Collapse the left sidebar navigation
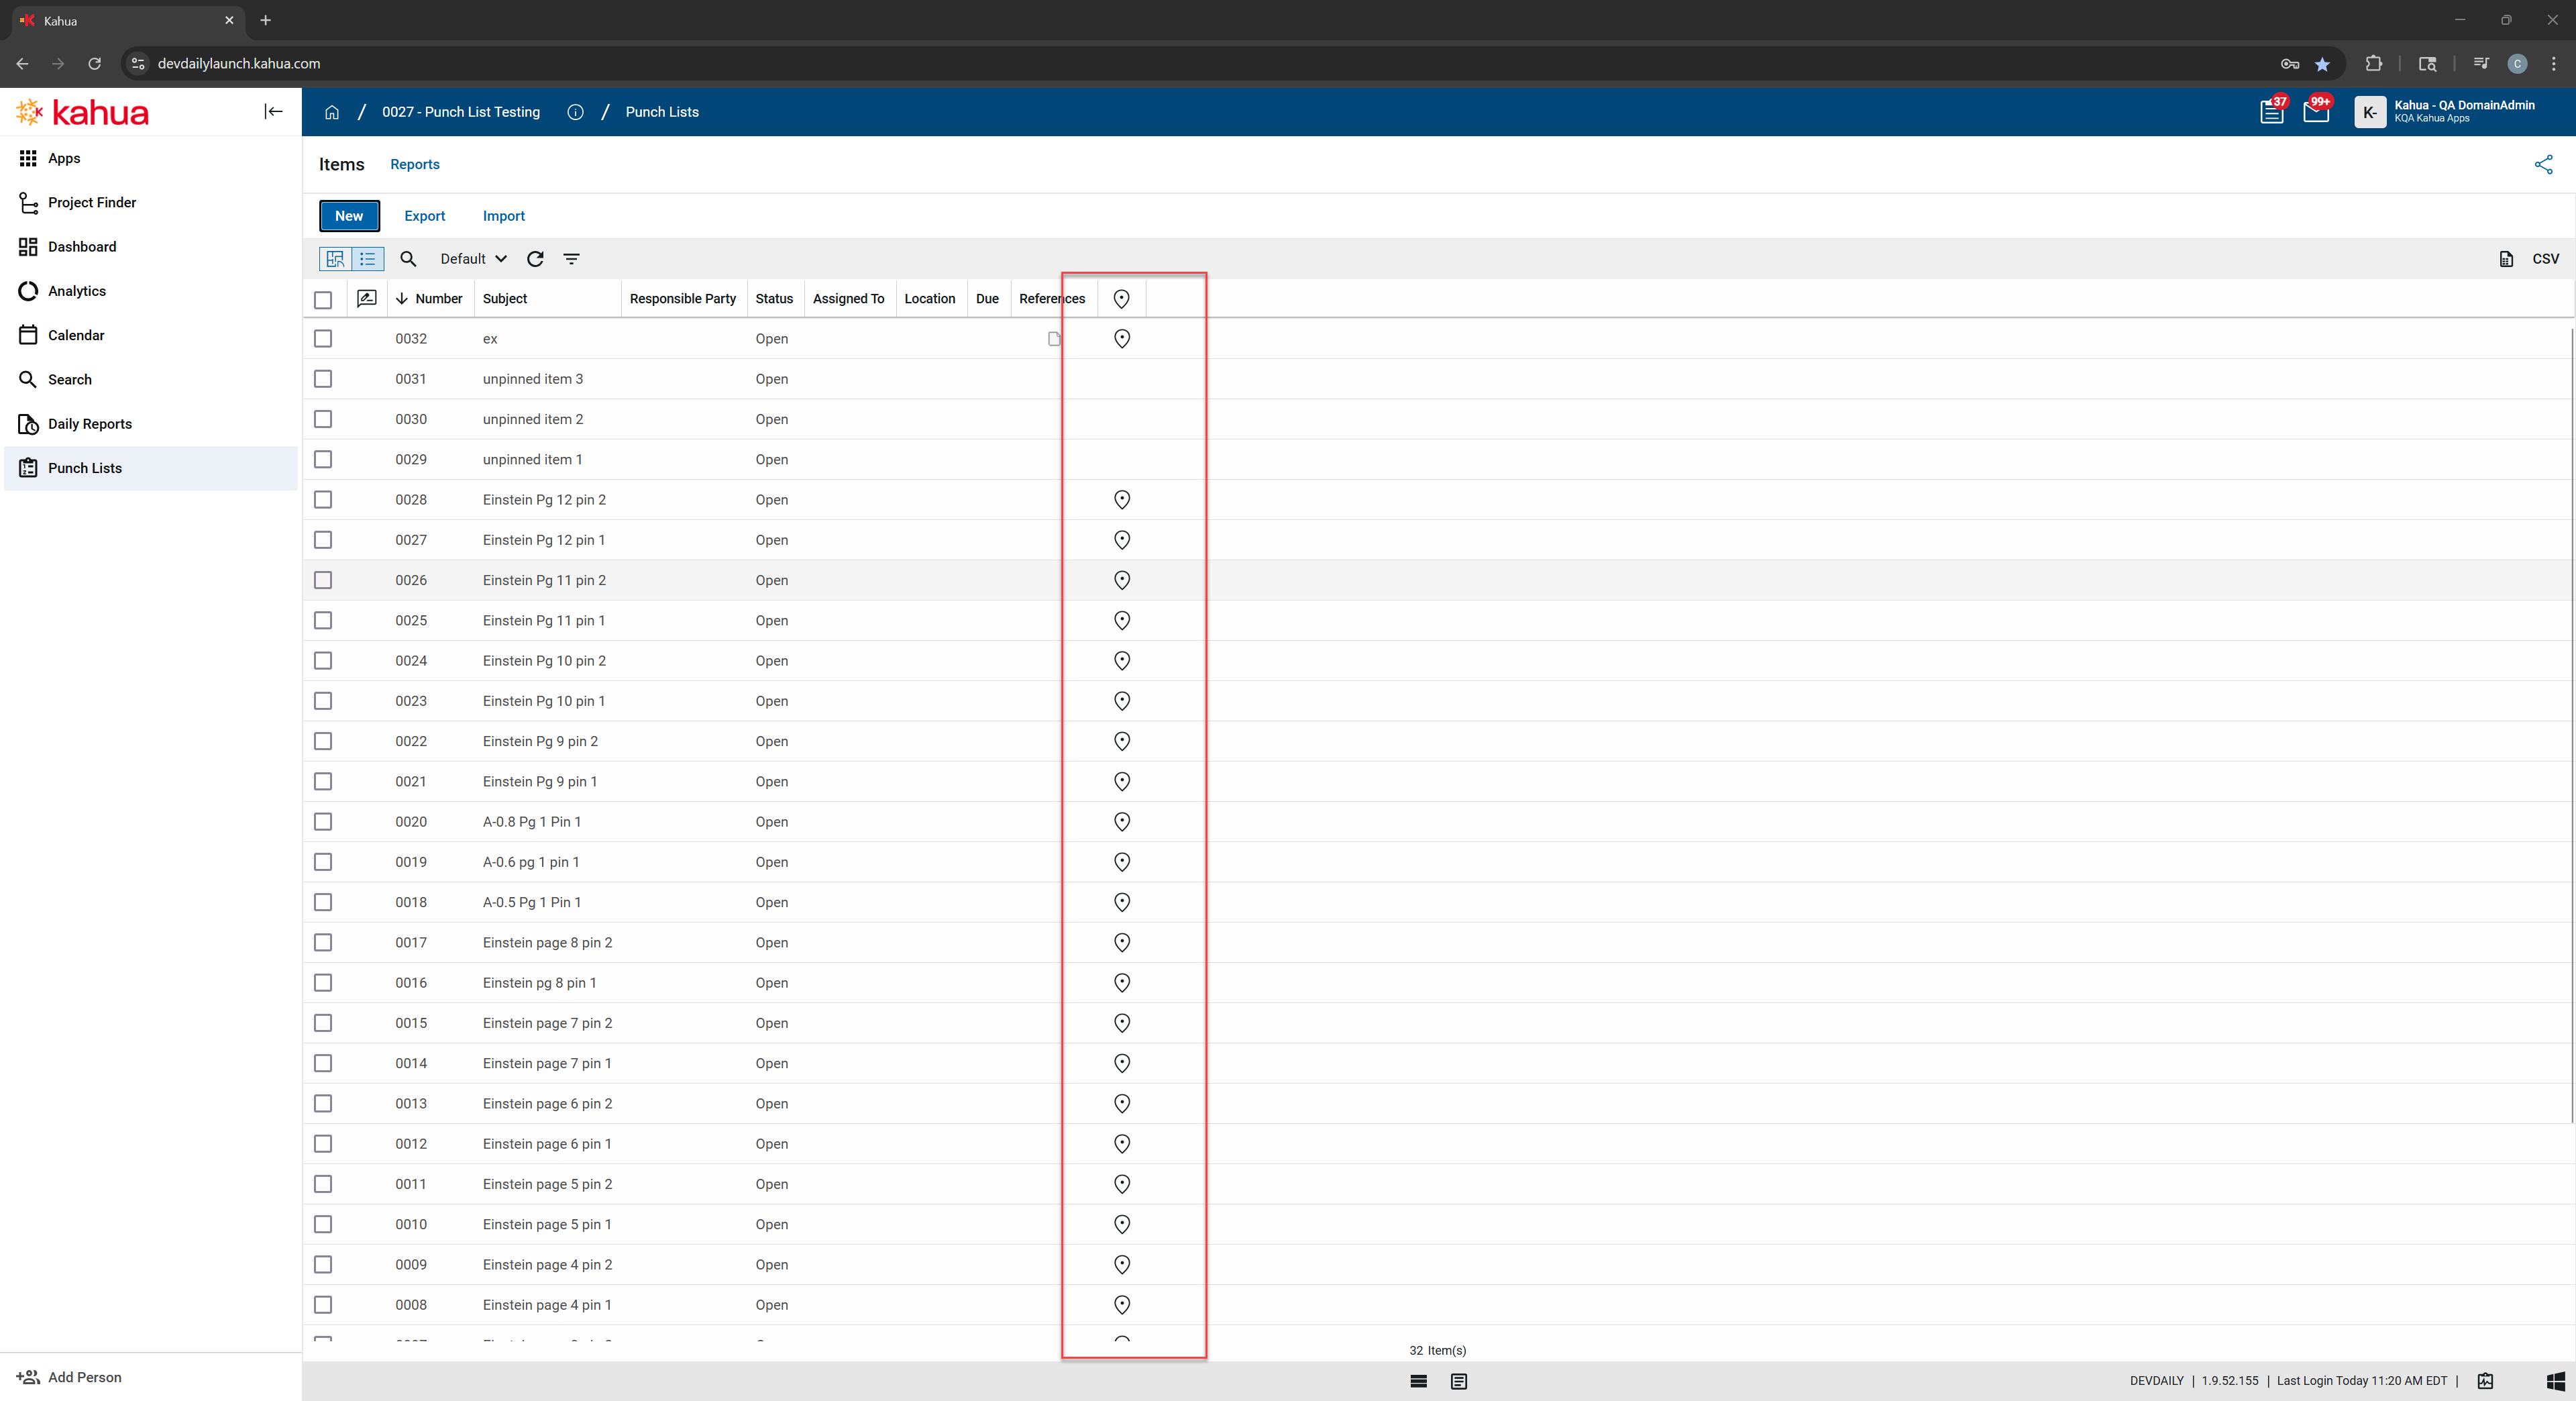 click(273, 111)
